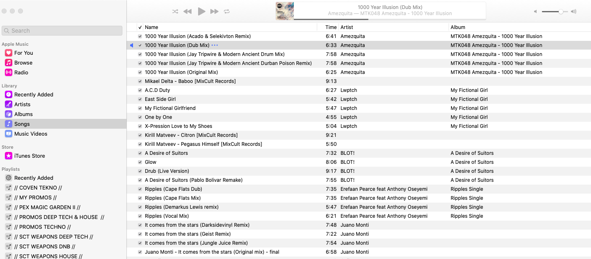Skip back to the previous track
Viewport: 591px width, 259px height.
[x=187, y=11]
